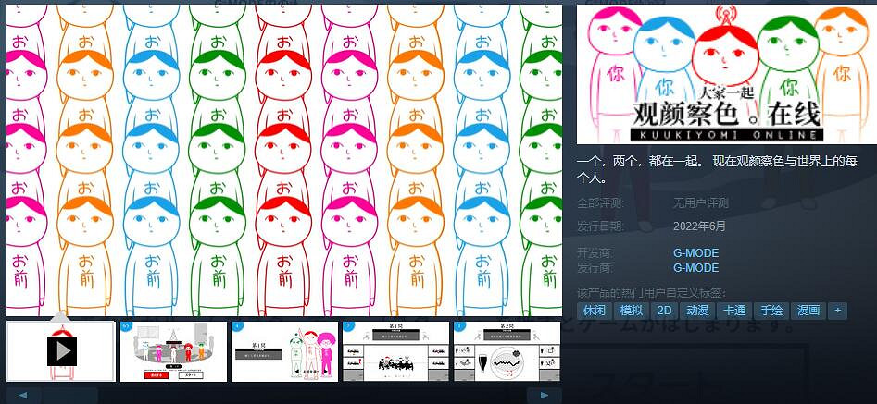The width and height of the screenshot is (877, 404).
Task: Open the fifth screenshot thumbnail labeled 第2回
Action: point(507,351)
